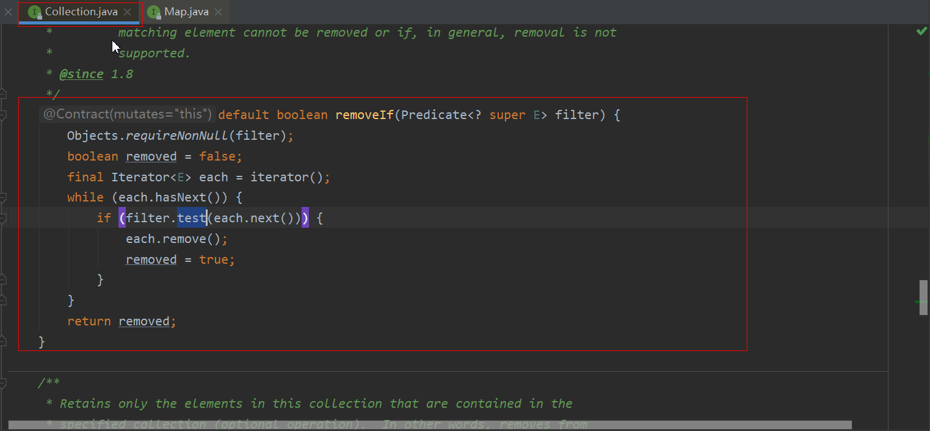Image resolution: width=930 pixels, height=431 pixels.
Task: Click the iterator() call
Action: (x=287, y=177)
